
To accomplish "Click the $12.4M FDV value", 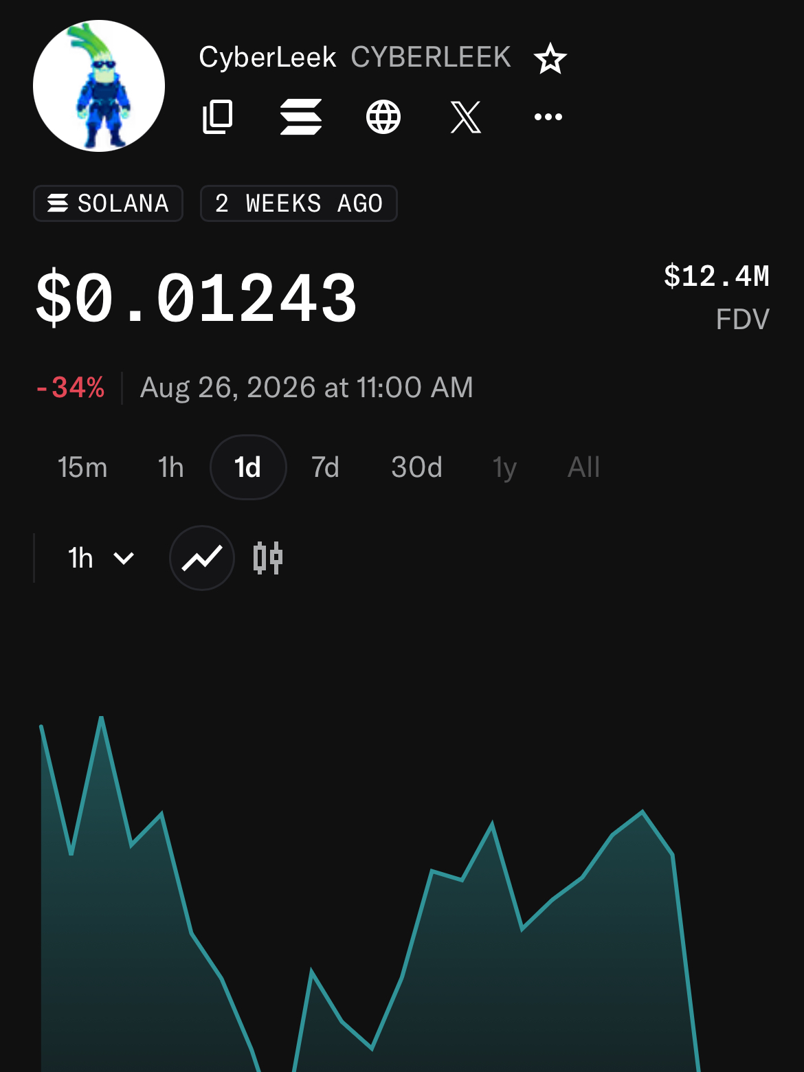I will (716, 276).
